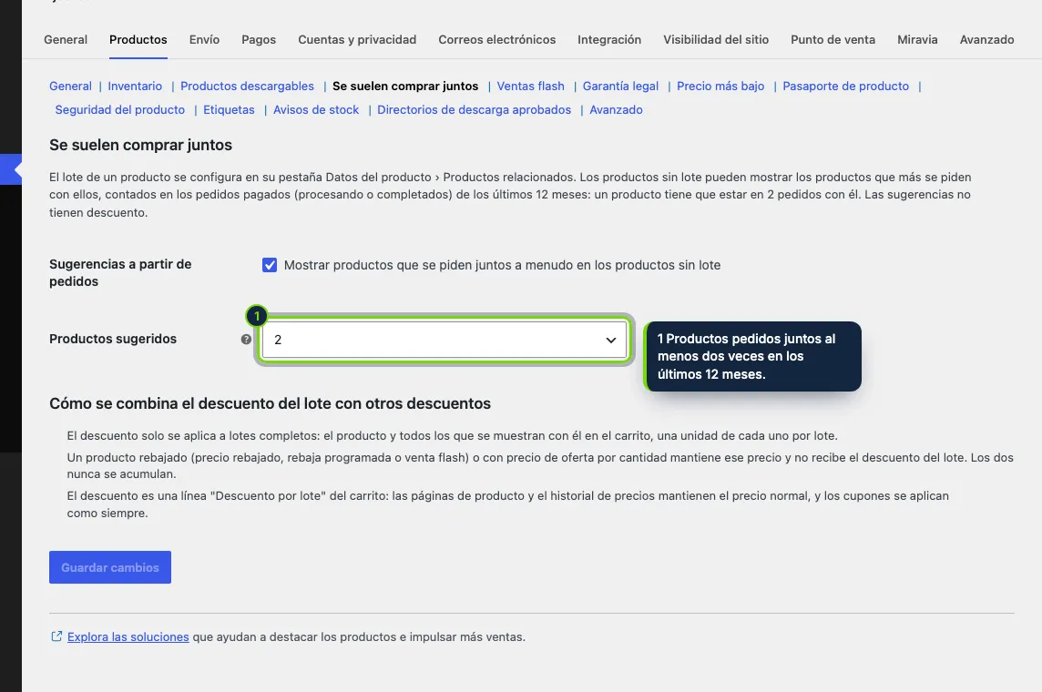This screenshot has height=692, width=1042.
Task: Click the external link icon before Explora las soluciones
Action: (x=56, y=636)
